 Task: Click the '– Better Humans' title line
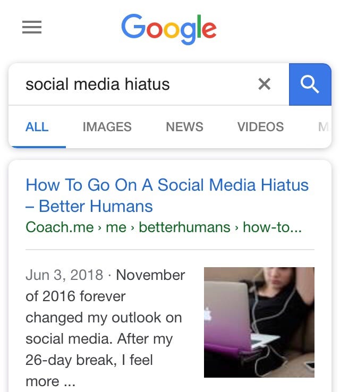89,206
